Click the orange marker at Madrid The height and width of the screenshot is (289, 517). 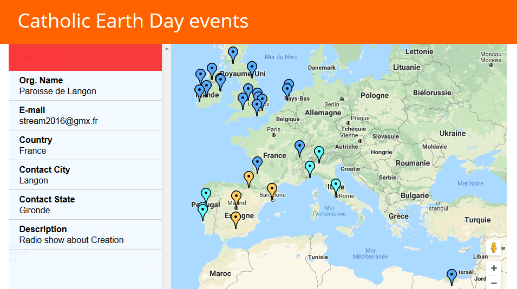tap(236, 198)
